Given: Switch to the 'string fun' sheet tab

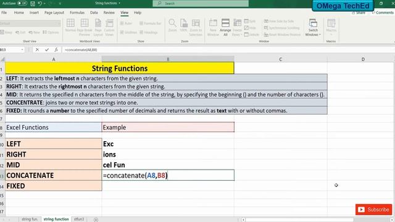Looking at the screenshot, I should [29, 220].
